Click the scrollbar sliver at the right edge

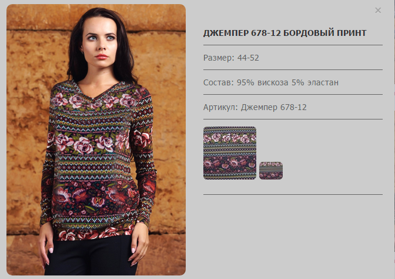pyautogui.click(x=394, y=42)
